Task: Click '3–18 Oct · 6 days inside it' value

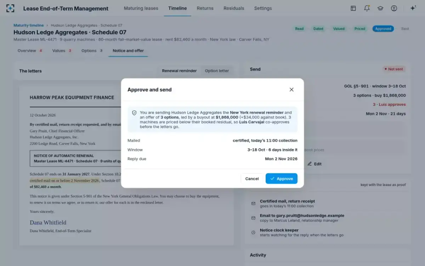Action: (x=272, y=150)
